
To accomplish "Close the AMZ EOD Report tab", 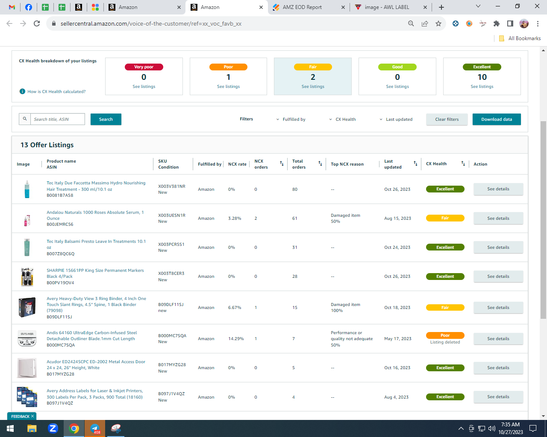I will click(343, 7).
